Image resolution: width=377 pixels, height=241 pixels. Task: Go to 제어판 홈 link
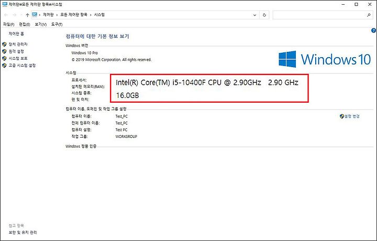click(x=16, y=34)
